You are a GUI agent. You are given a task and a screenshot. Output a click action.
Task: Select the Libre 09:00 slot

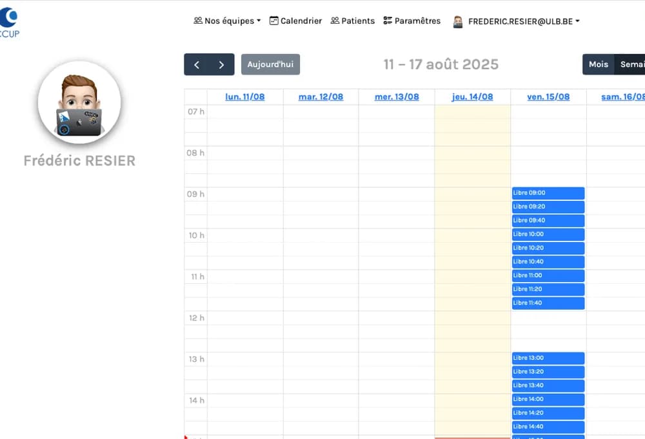[x=548, y=193]
